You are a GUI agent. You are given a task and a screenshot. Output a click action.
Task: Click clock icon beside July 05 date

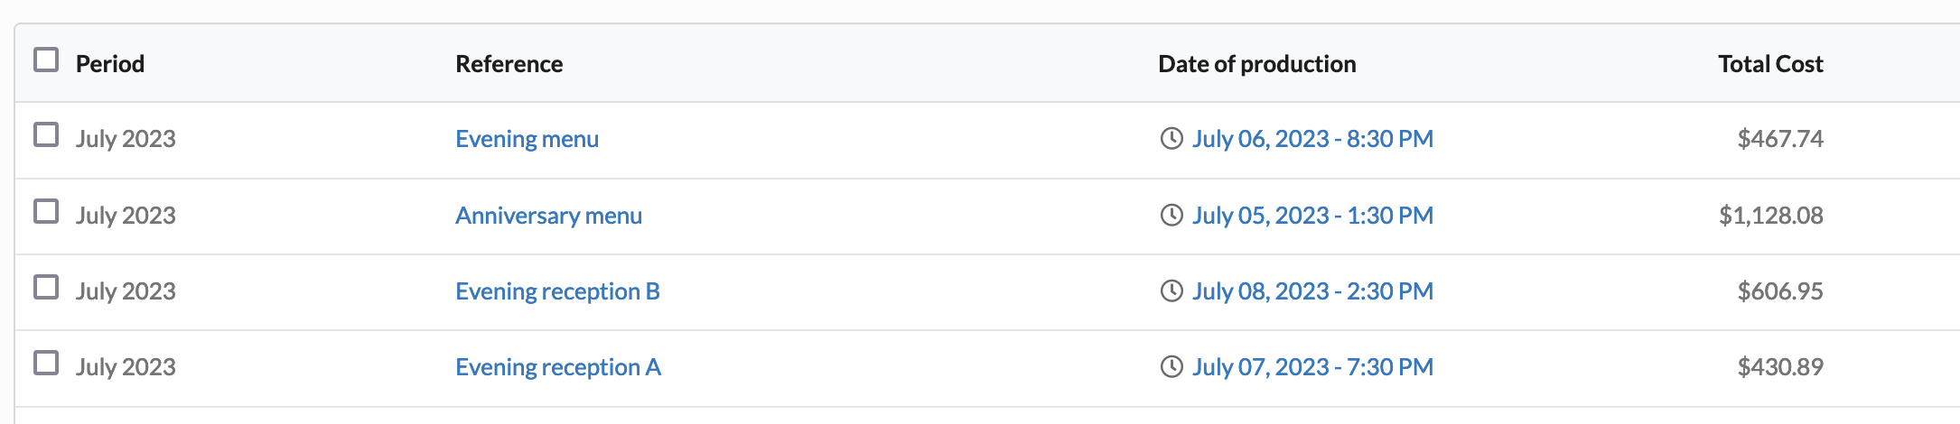coord(1171,216)
